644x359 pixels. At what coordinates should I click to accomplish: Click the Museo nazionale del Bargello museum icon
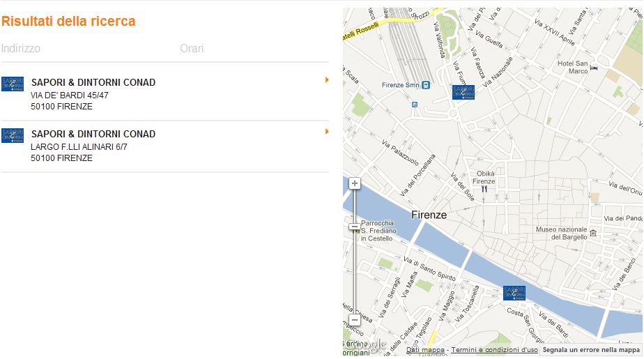tap(593, 233)
